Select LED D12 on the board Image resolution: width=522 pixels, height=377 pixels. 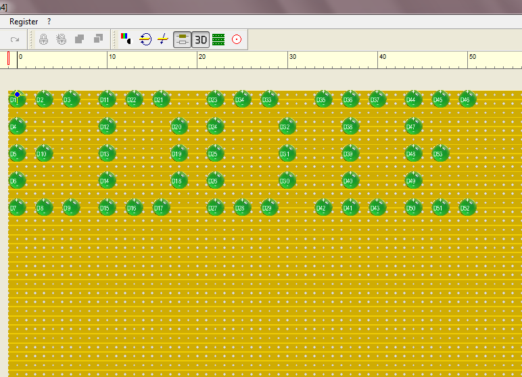[x=108, y=126]
